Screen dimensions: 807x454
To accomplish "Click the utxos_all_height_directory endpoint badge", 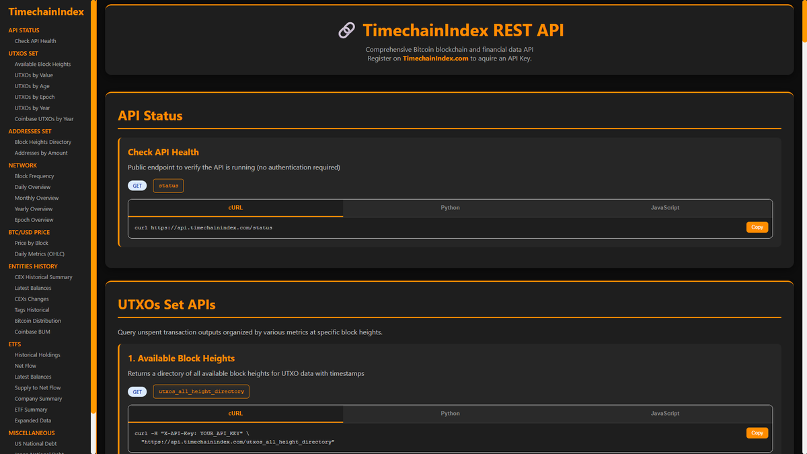I will 201,391.
